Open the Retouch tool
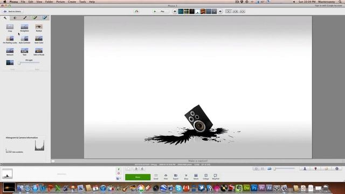Viewport: 345px width, 194px height. point(10,52)
